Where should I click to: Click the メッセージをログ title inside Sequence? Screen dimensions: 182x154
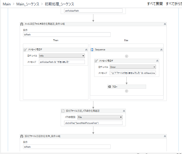106,61
